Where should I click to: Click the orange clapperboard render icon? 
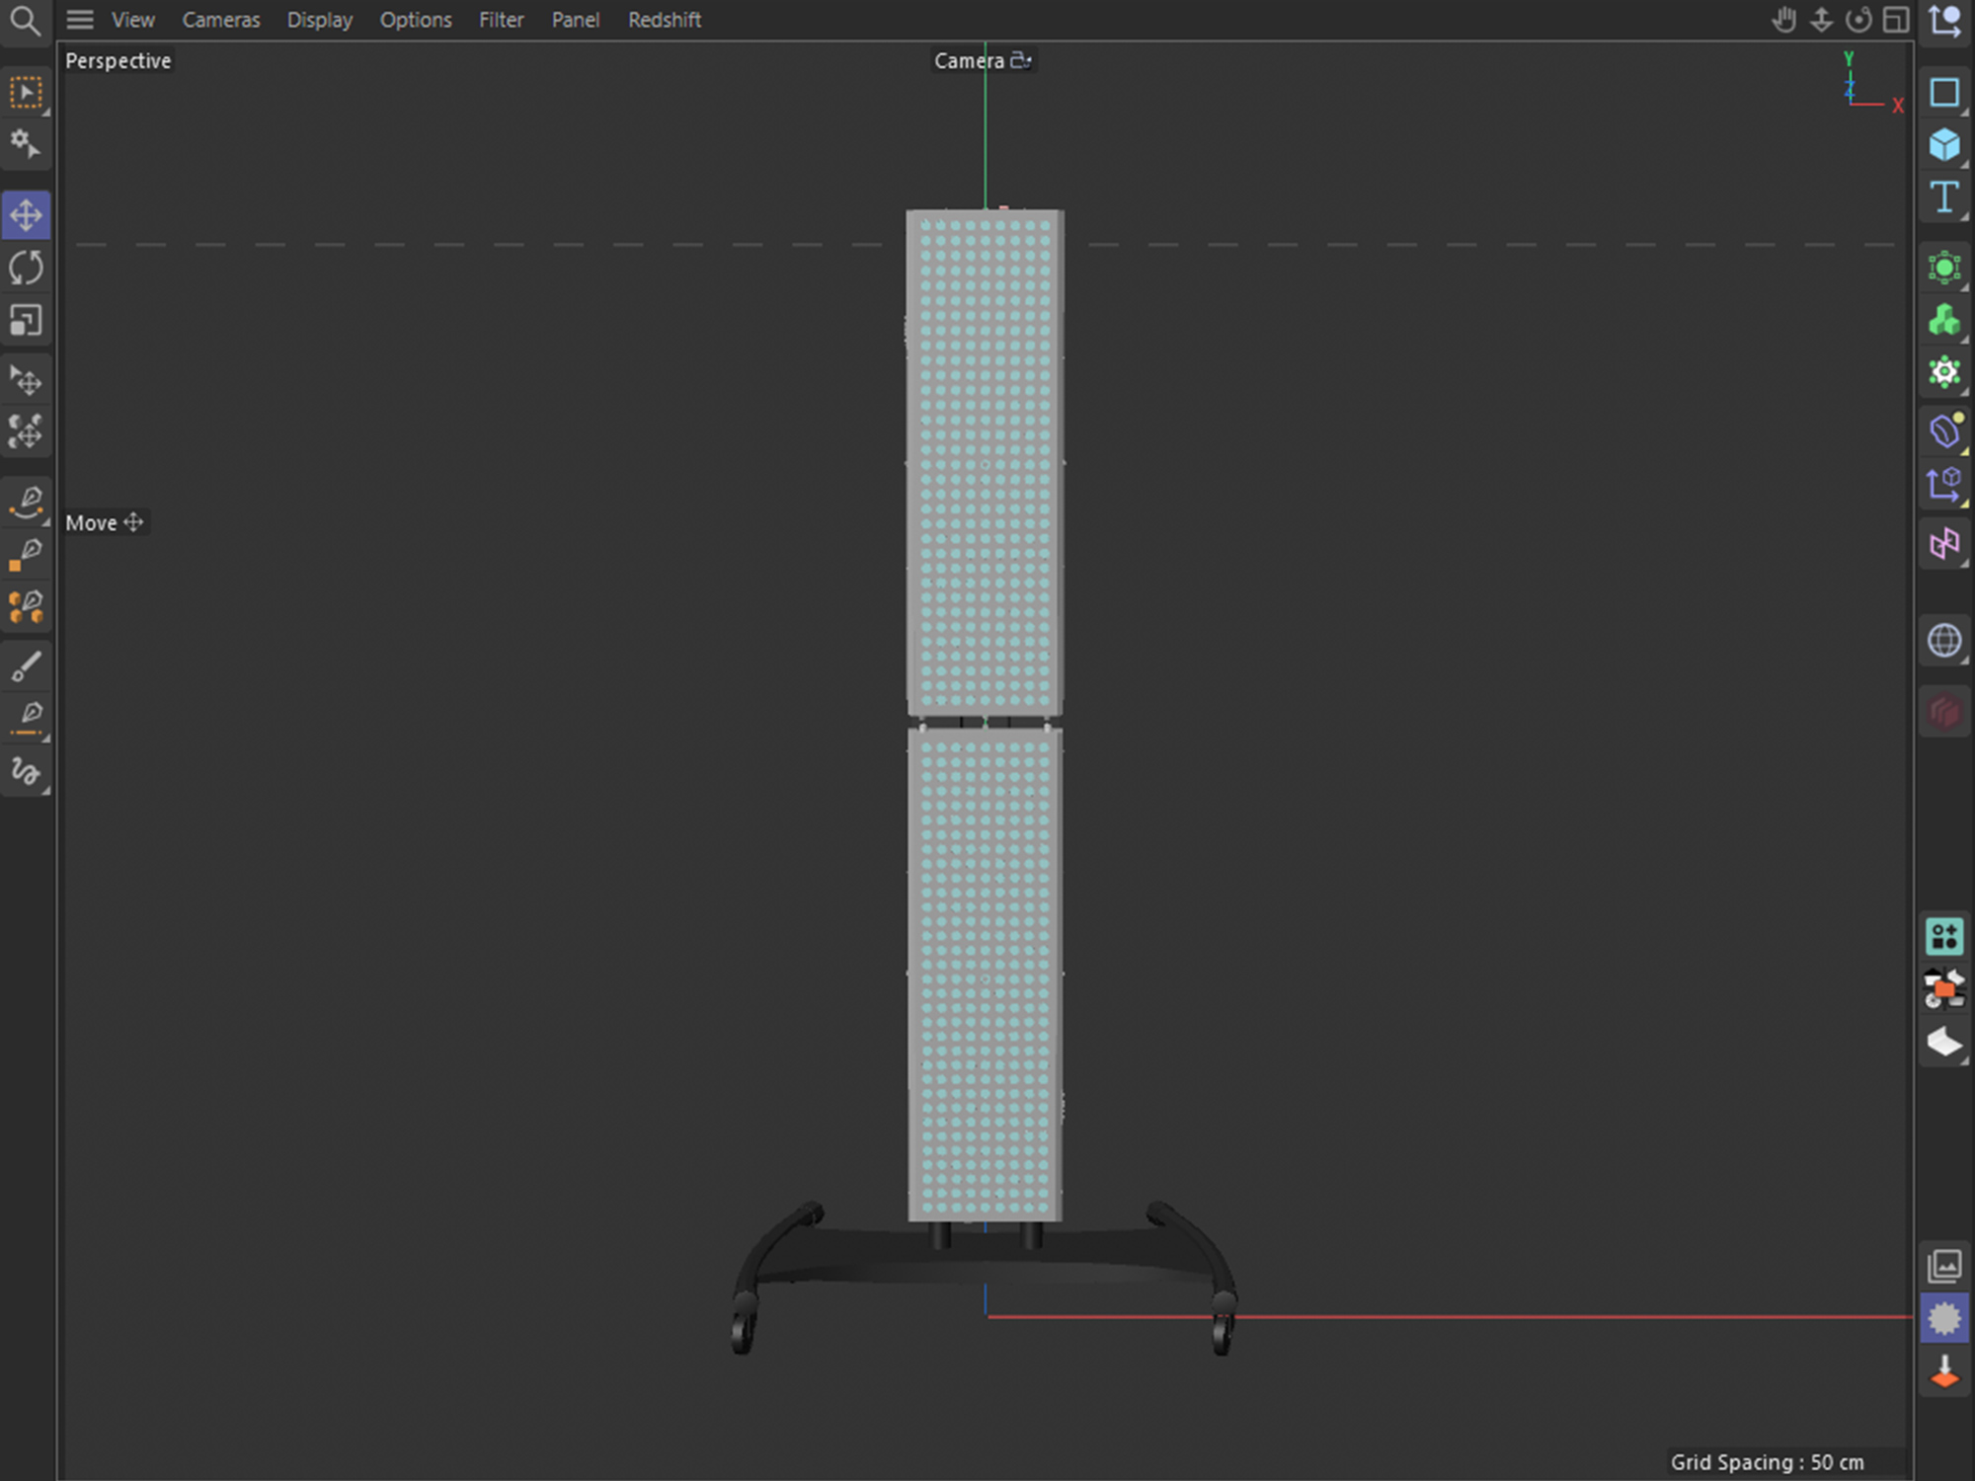coord(1944,988)
